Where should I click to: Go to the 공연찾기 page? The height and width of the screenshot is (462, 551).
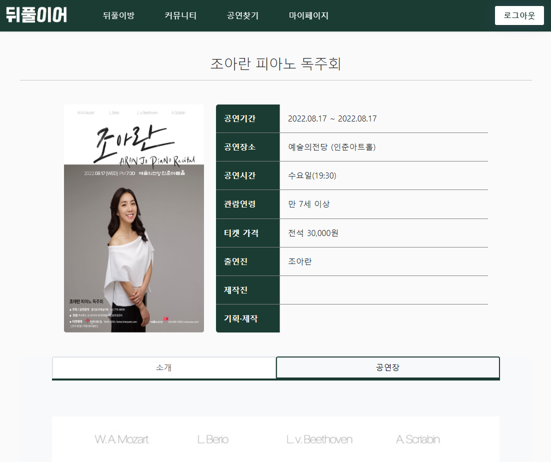pos(243,15)
